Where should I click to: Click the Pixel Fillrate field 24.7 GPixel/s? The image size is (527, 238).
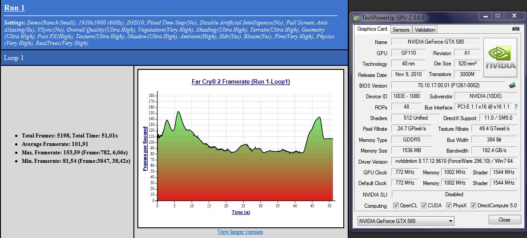(411, 129)
